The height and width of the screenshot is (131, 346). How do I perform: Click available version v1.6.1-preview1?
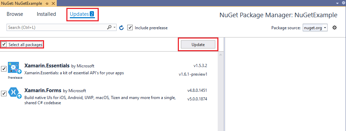(193, 74)
